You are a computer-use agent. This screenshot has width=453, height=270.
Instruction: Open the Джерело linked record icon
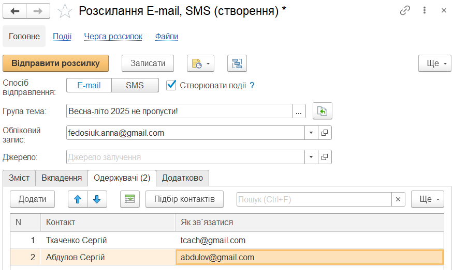point(325,157)
